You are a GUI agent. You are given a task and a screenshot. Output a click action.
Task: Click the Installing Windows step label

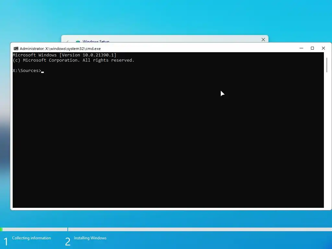[x=90, y=238]
